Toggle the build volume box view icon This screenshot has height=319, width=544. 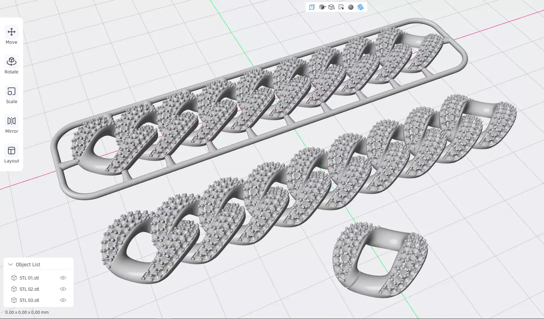pos(312,7)
